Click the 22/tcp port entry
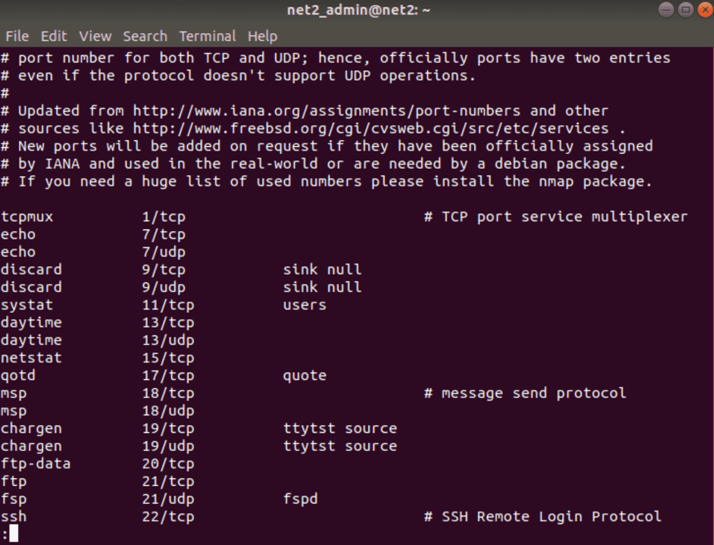The width and height of the screenshot is (714, 545). click(x=168, y=517)
